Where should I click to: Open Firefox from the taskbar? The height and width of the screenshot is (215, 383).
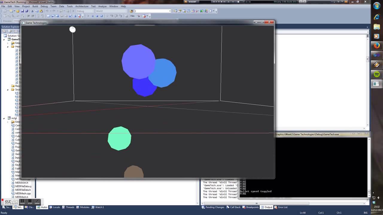(x=377, y=46)
